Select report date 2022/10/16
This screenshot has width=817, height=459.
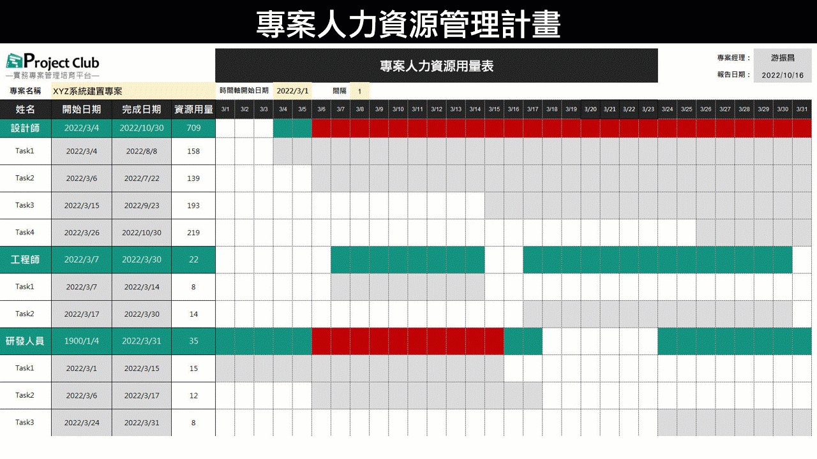783,75
